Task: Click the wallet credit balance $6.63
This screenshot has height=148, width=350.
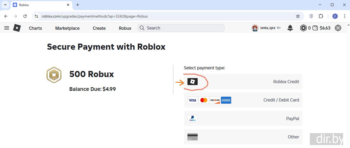Action: click(x=322, y=28)
